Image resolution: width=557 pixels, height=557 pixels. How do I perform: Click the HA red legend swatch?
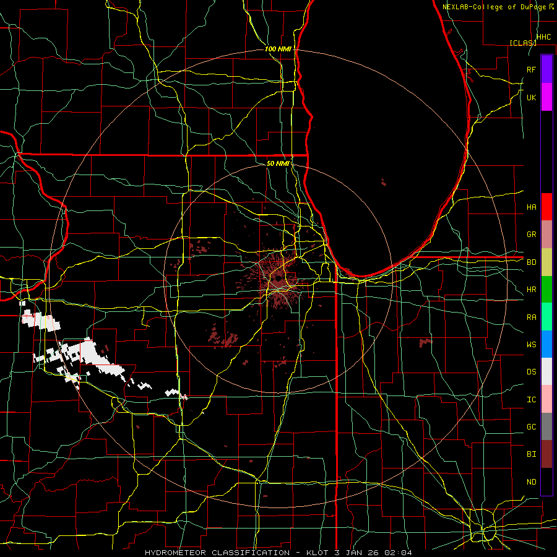(546, 207)
